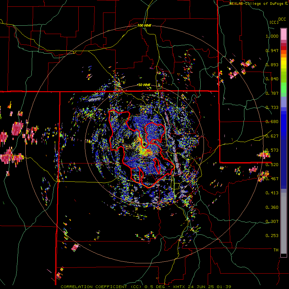Click the 0.253 scale value

tap(272, 236)
